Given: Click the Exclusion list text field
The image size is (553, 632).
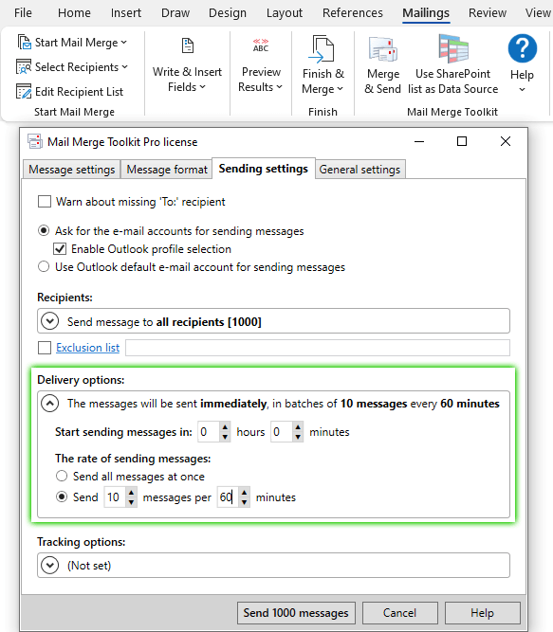Looking at the screenshot, I should [x=318, y=348].
